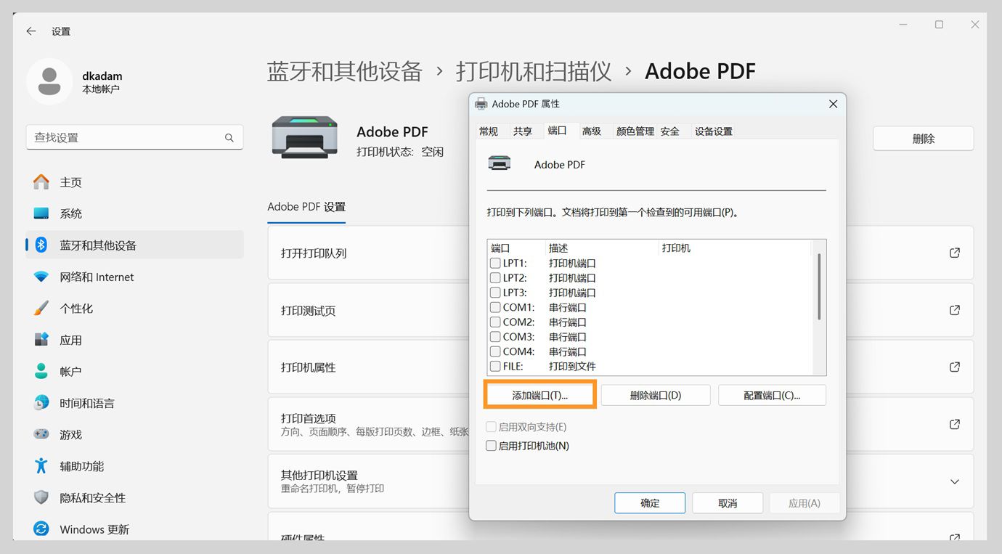Enable the FILE print-to-file port
The width and height of the screenshot is (1002, 554).
point(496,366)
